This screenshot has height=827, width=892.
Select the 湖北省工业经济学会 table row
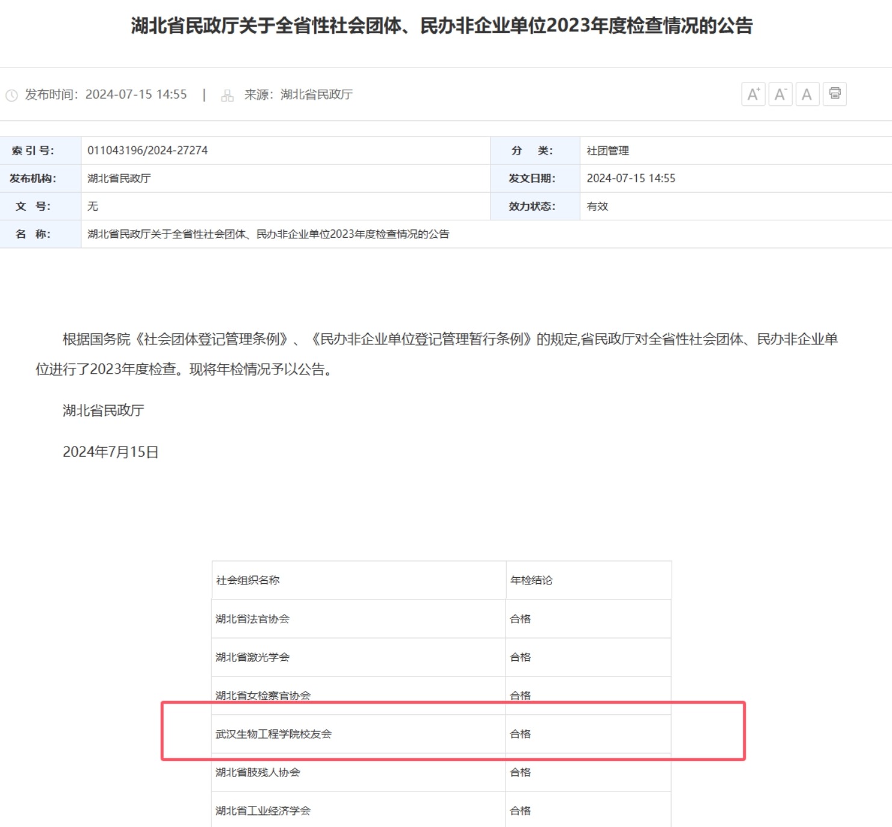(x=263, y=811)
